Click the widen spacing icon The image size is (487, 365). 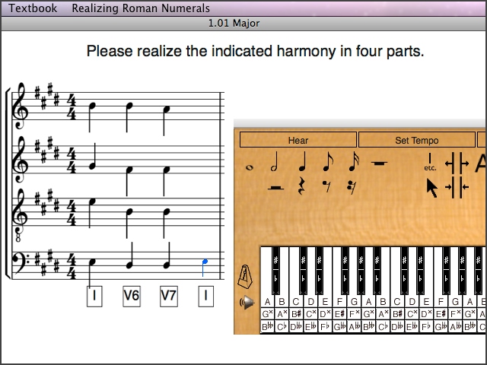coord(458,163)
